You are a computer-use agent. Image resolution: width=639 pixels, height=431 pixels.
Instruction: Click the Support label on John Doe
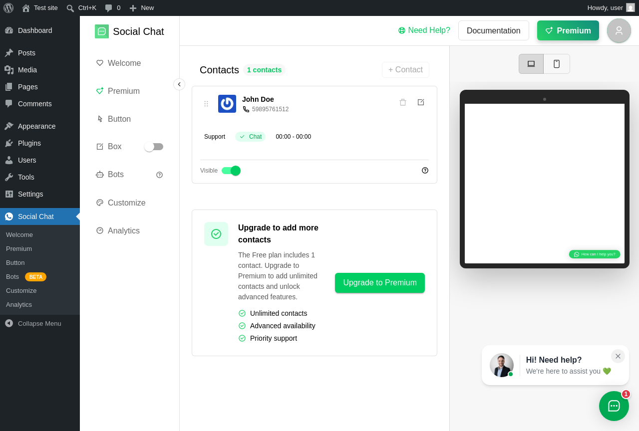[215, 137]
